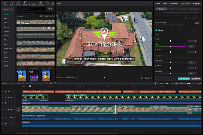Select the HSL adjustment sub-tab
The image size is (203, 135).
click(172, 9)
